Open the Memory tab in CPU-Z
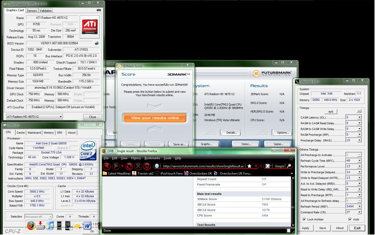Screen dimensions: 375x235 [x=49, y=133]
